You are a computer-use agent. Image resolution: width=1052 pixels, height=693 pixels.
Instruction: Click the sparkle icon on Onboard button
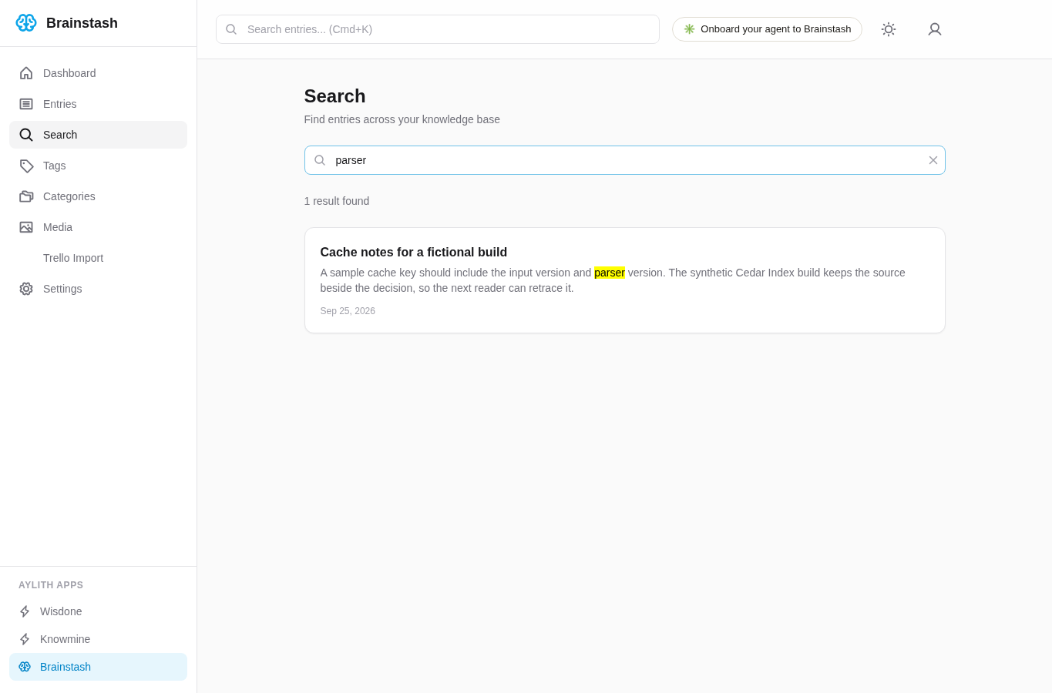click(689, 29)
